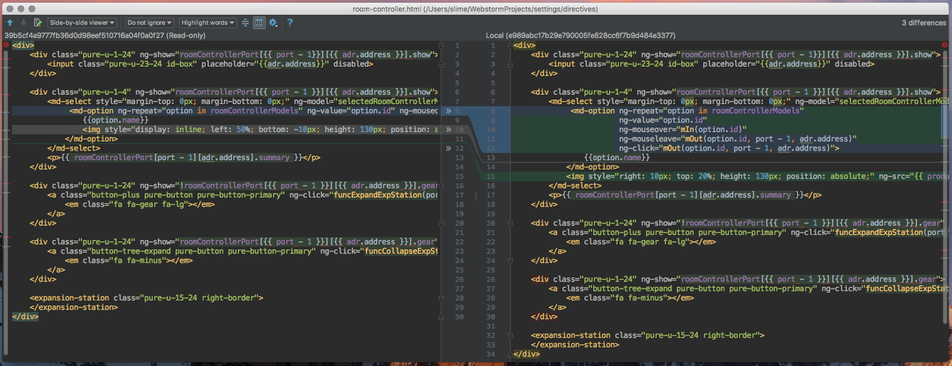Apply the change at line 8 using the chevron arrows
Screen dimensions: 952x366
coord(448,111)
